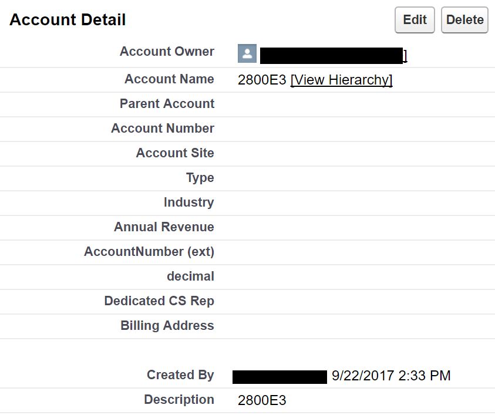Click the Account Number label
This screenshot has height=415, width=495.
163,128
